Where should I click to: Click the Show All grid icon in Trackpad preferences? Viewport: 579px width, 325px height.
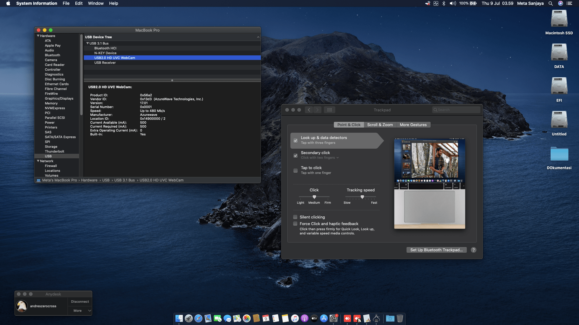pyautogui.click(x=330, y=110)
